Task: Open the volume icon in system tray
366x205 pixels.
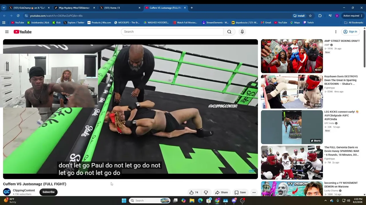Action: (348, 200)
